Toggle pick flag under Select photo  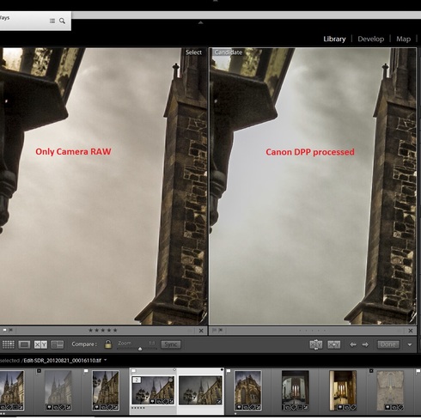click(x=4, y=331)
